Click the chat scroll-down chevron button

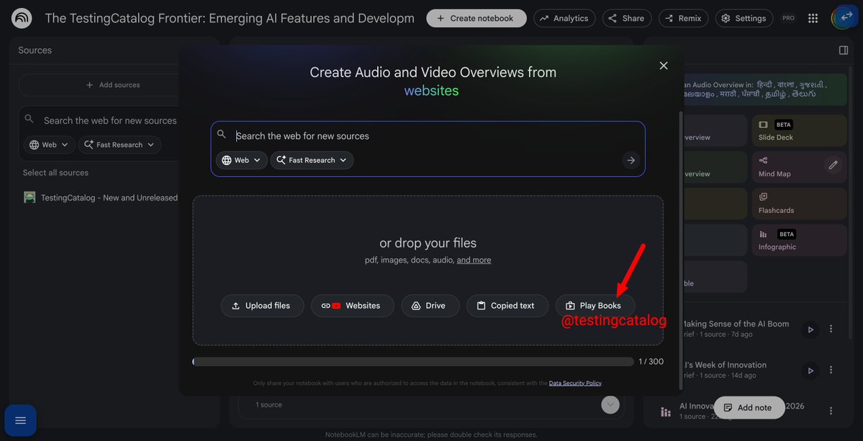(x=610, y=405)
